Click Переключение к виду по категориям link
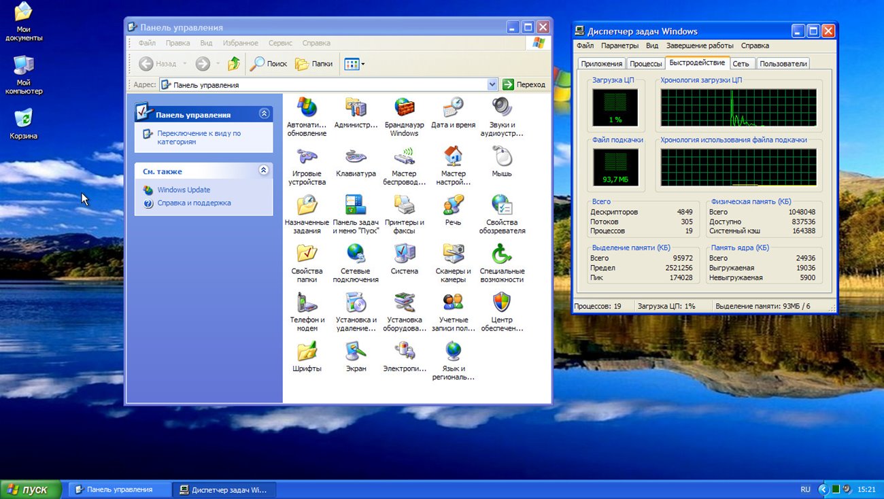 (x=199, y=137)
